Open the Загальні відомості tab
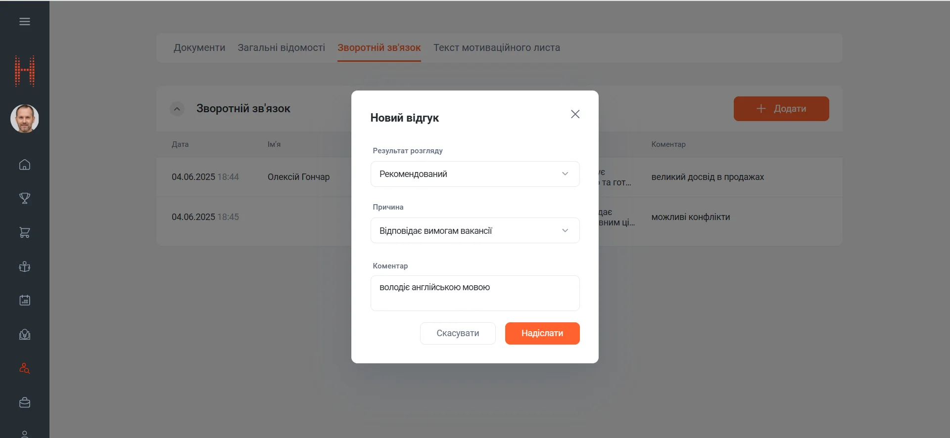This screenshot has height=438, width=950. pos(281,48)
